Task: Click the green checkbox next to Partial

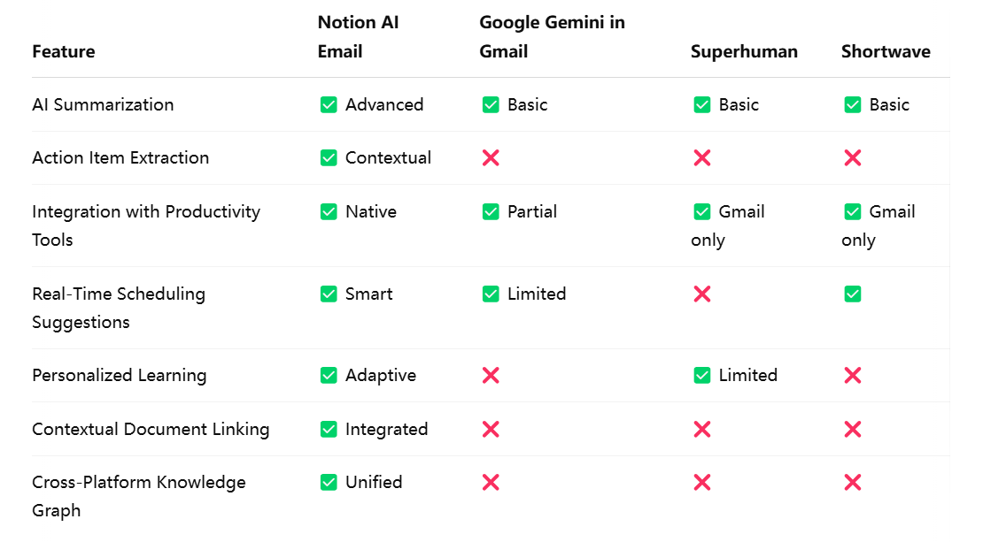Action: [x=491, y=212]
